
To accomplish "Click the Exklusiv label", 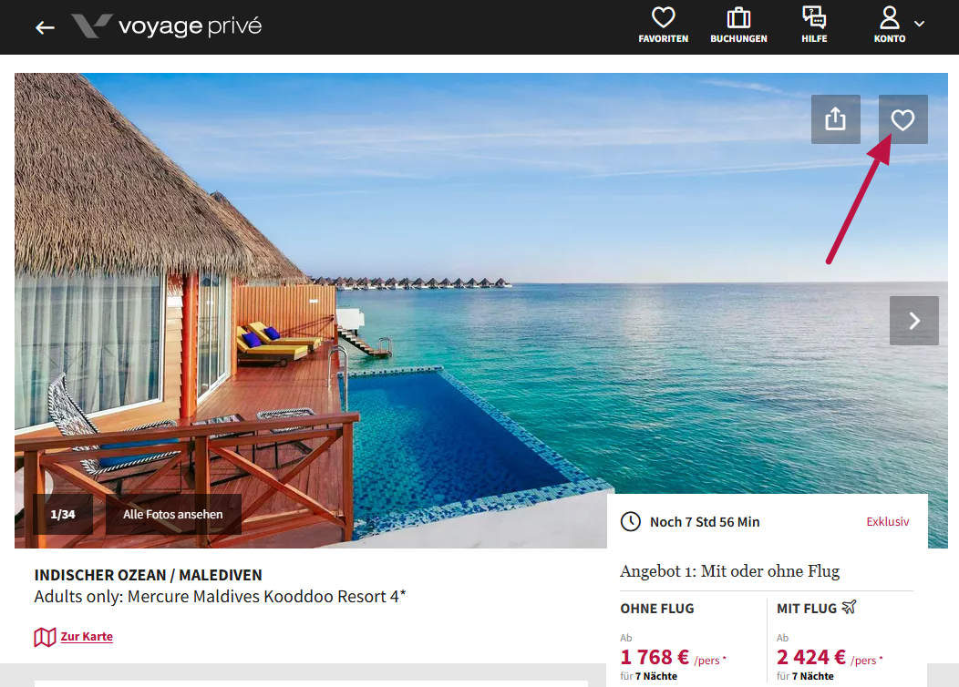I will coord(887,522).
